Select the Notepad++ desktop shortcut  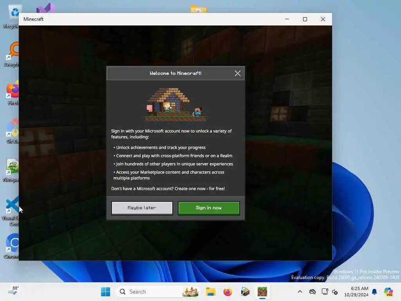(x=11, y=170)
